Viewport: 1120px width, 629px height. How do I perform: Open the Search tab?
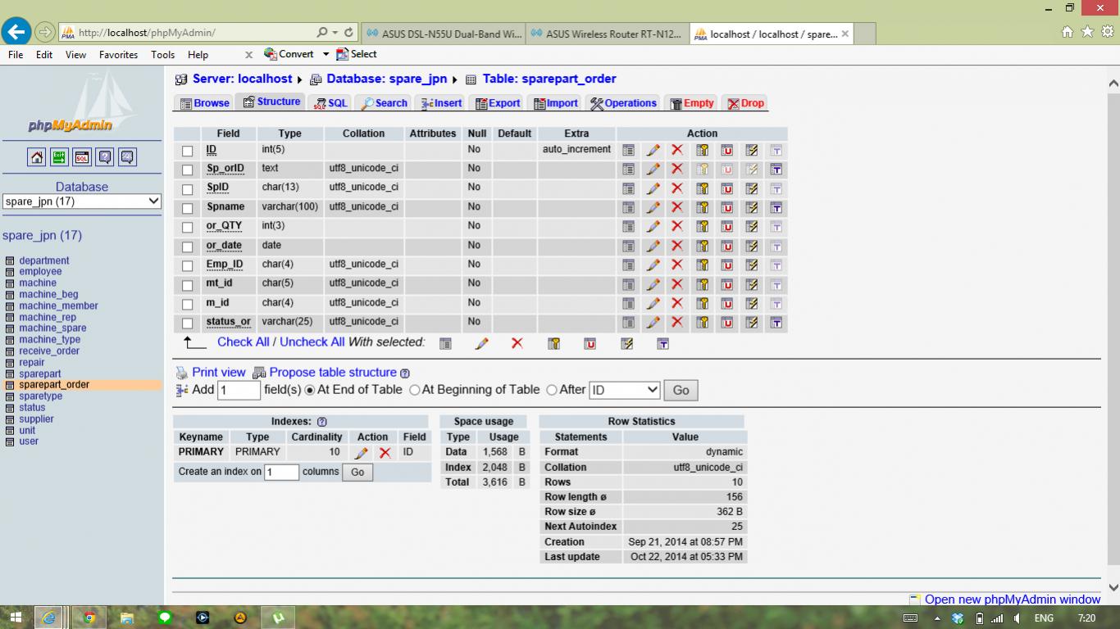385,103
